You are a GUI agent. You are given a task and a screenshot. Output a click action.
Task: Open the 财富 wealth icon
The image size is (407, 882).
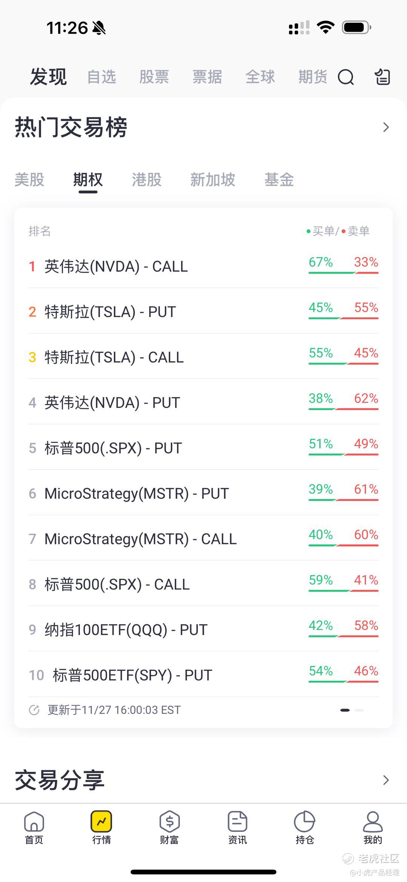[169, 827]
